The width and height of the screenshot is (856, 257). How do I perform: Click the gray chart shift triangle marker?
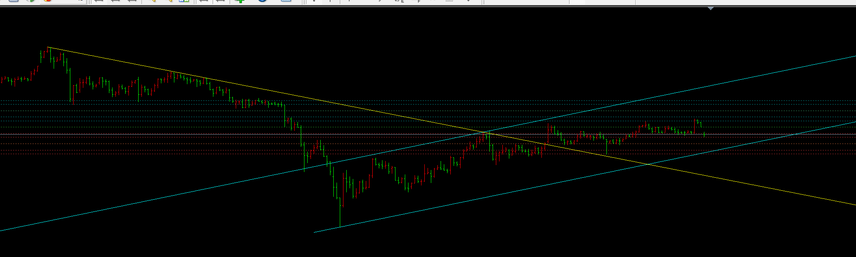tap(710, 9)
